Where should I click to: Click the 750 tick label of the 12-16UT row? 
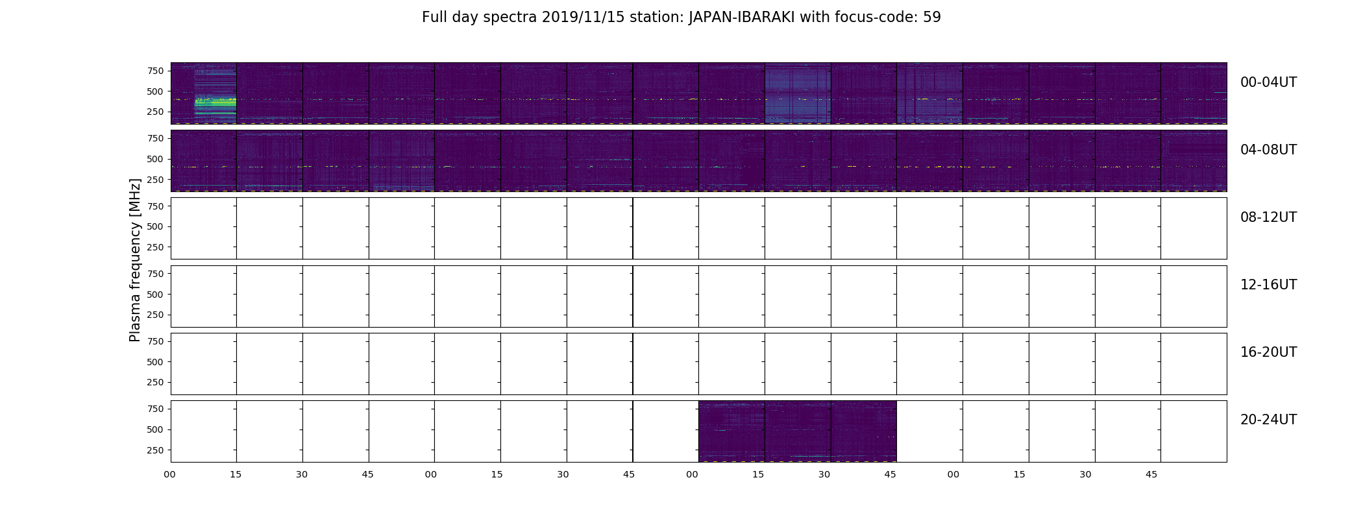pyautogui.click(x=155, y=274)
